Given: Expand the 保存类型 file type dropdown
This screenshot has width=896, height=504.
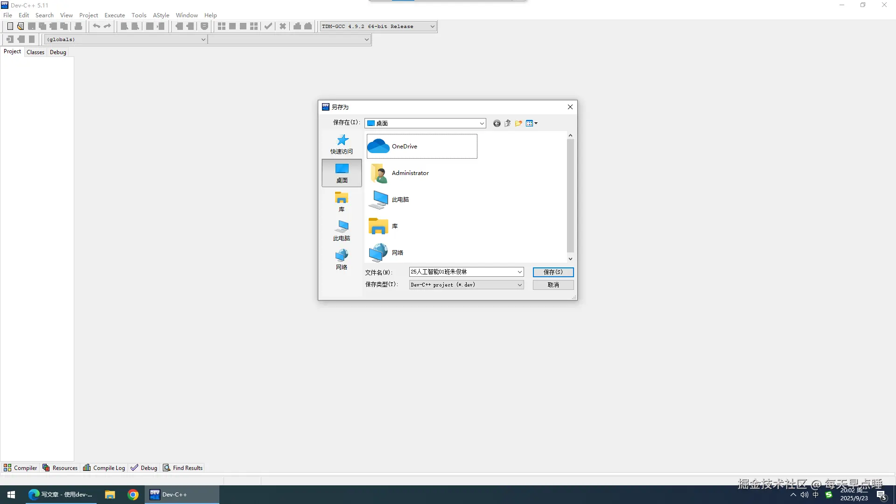Looking at the screenshot, I should pyautogui.click(x=519, y=285).
